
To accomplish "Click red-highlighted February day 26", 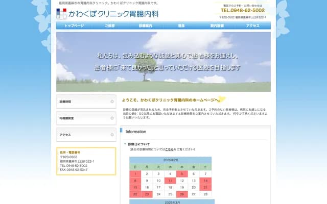I will pyautogui.click(x=182, y=194).
